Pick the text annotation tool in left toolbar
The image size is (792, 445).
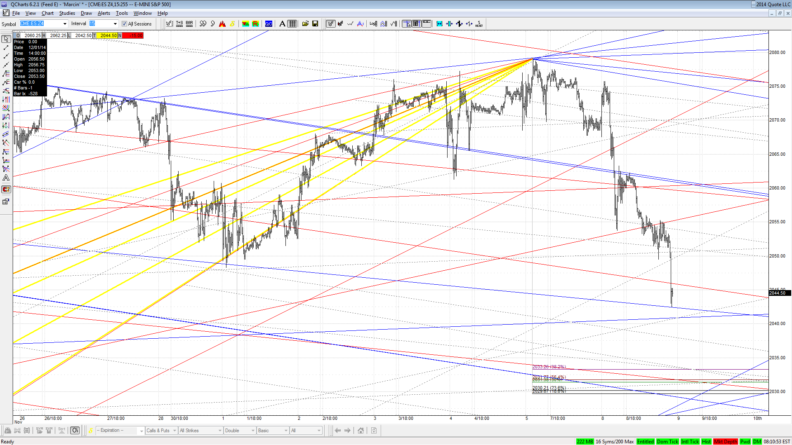(6, 178)
